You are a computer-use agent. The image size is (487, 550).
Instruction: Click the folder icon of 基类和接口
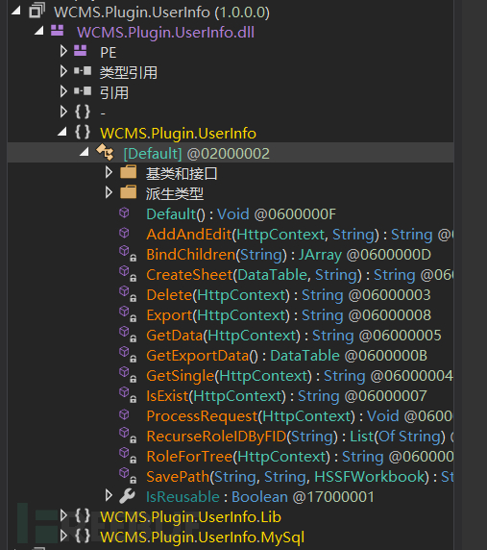tap(128, 172)
